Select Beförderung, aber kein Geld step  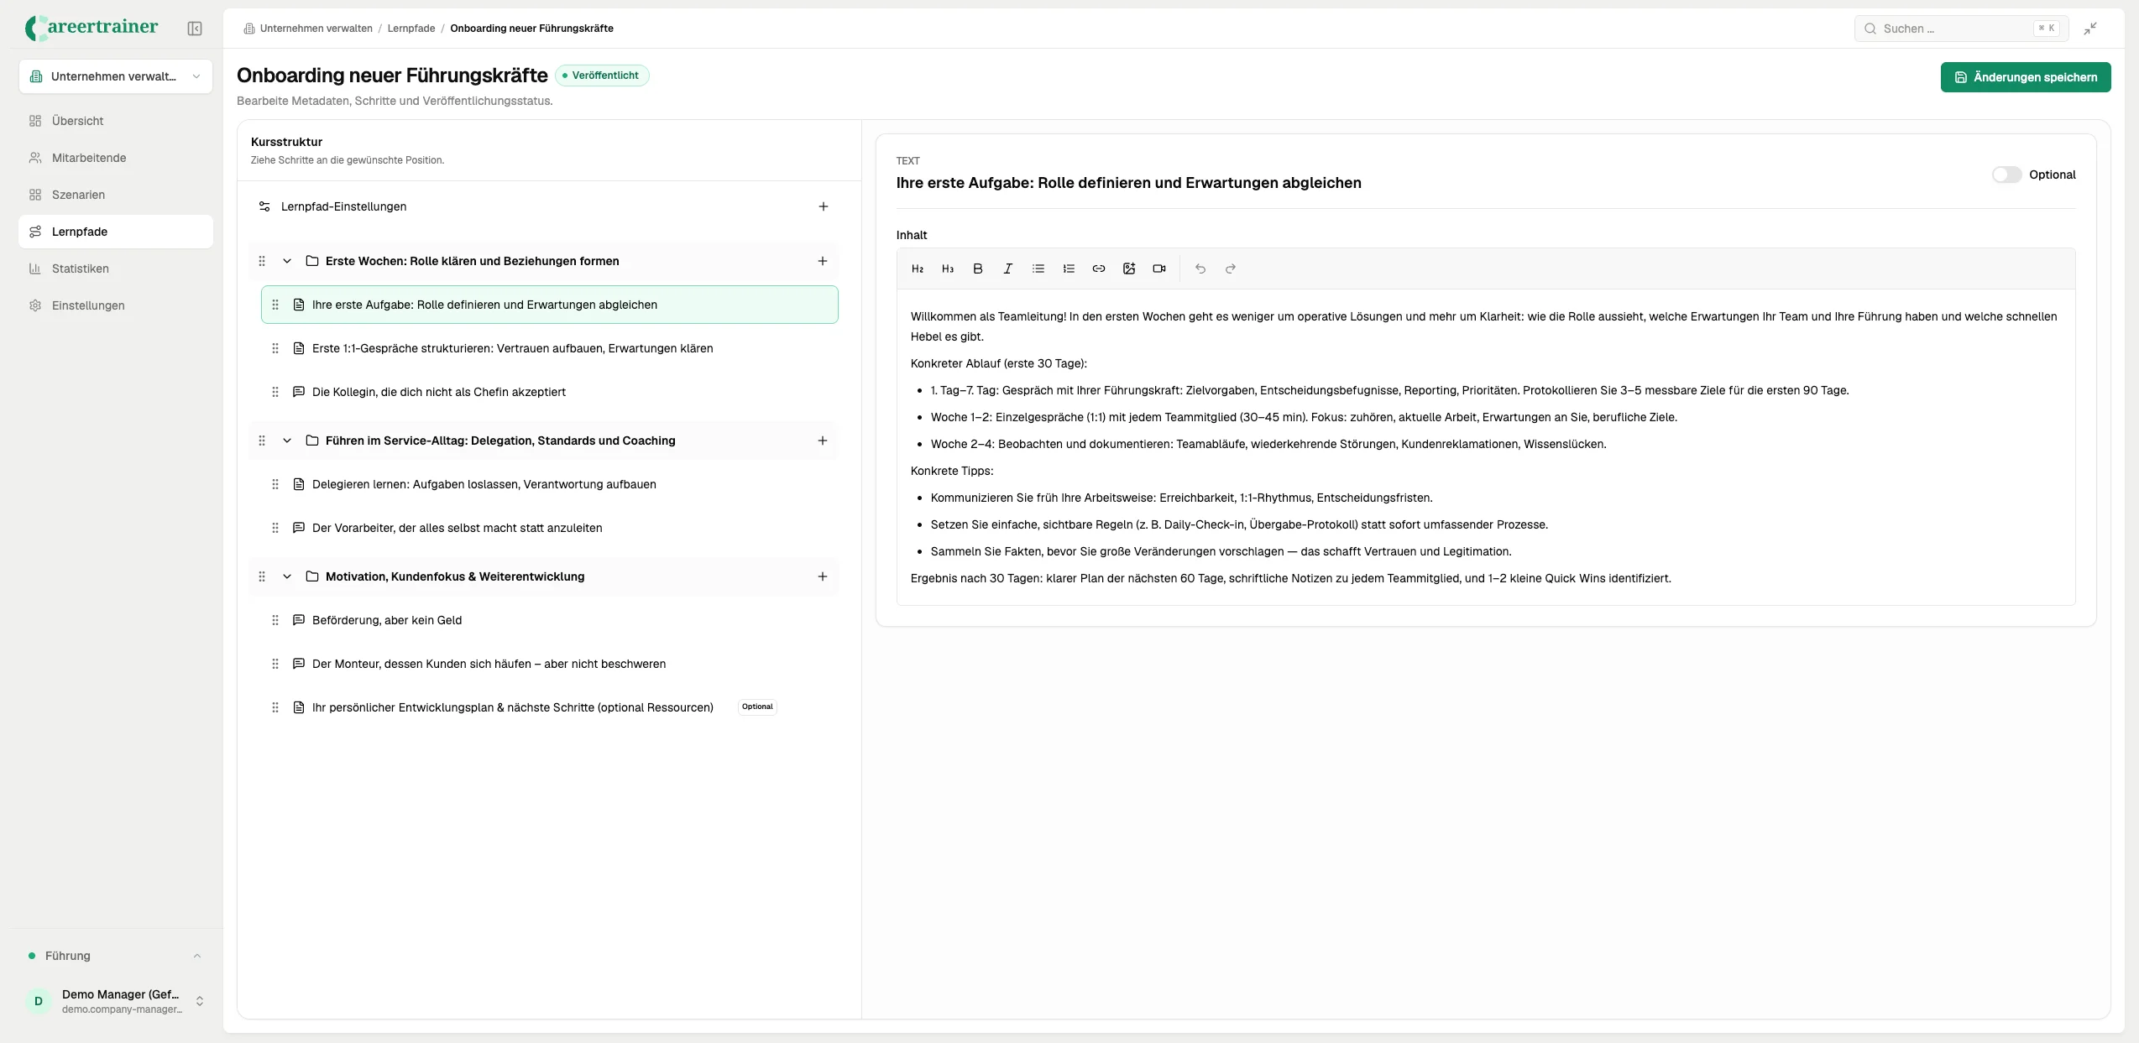(550, 620)
